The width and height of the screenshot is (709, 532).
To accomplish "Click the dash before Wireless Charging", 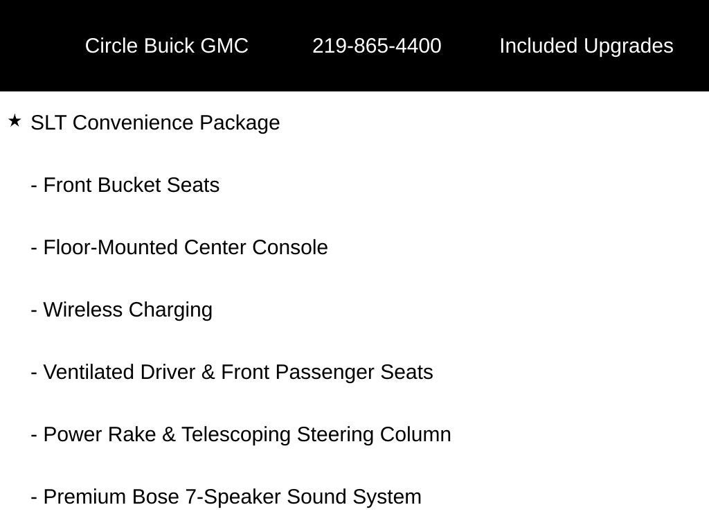I will pos(34,310).
